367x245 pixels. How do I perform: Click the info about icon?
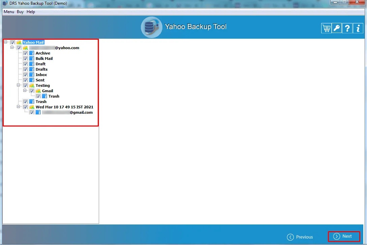point(358,28)
